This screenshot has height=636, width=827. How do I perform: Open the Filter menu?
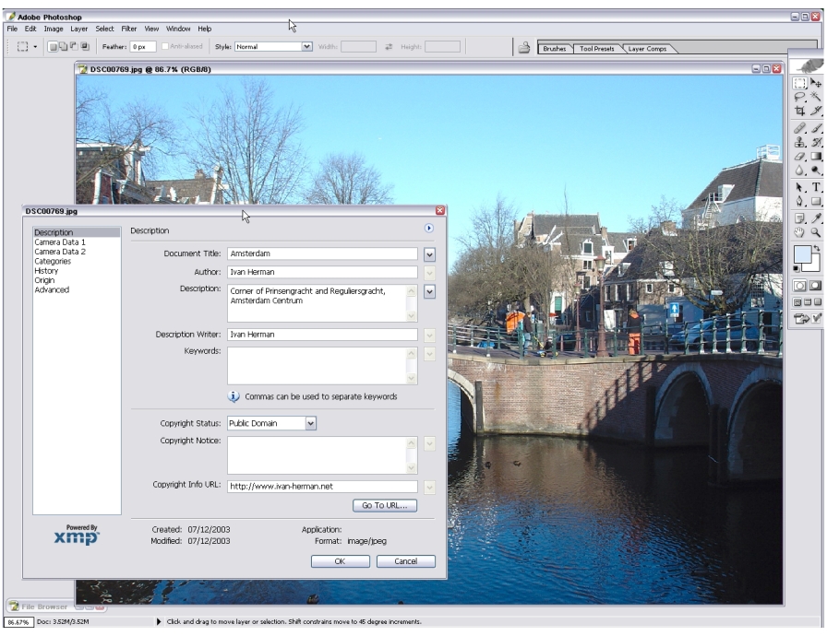click(129, 29)
